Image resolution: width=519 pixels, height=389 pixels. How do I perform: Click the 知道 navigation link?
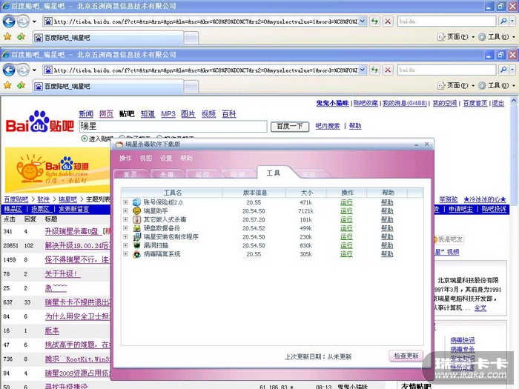(148, 114)
